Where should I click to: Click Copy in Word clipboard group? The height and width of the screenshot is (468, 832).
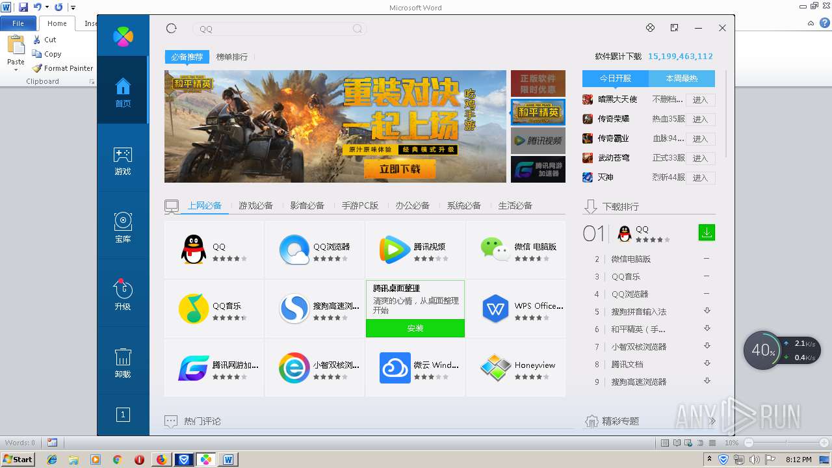[47, 54]
